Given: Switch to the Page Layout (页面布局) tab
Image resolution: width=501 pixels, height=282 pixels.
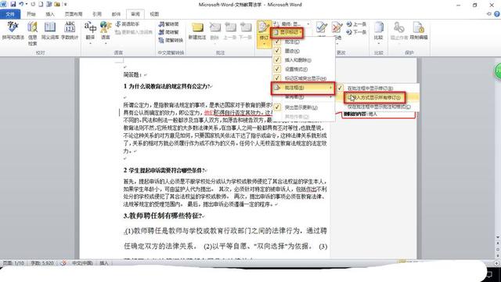Looking at the screenshot, I should click(74, 14).
